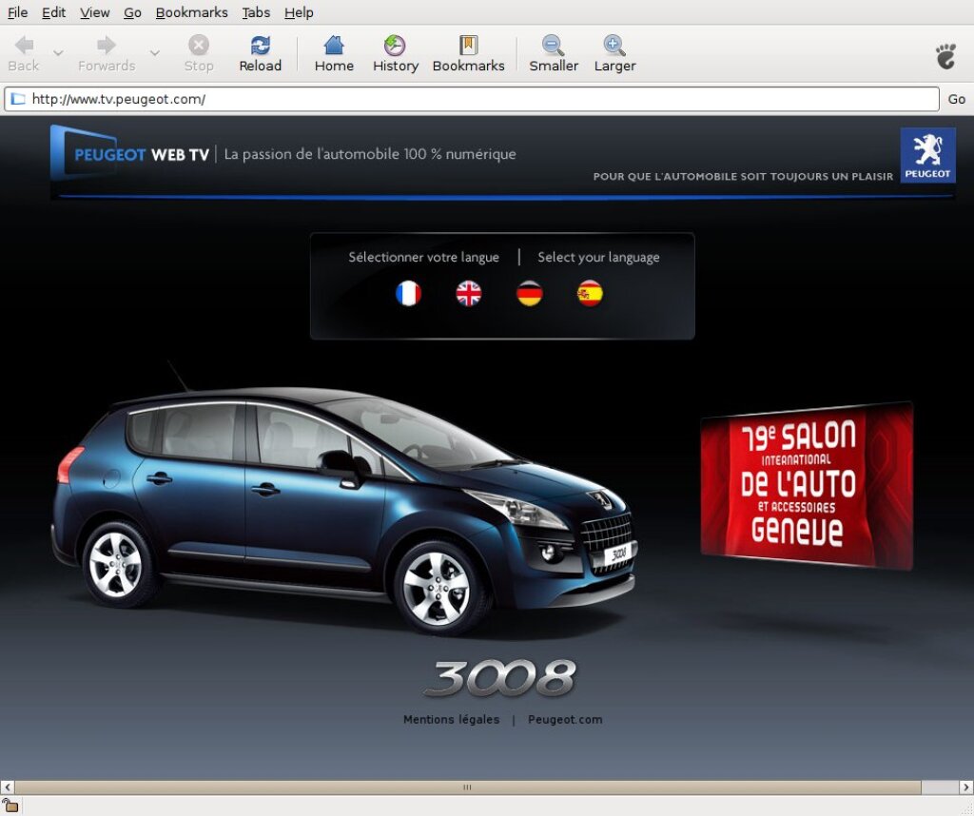Open the Bookmarks toolbar icon
Screen dimensions: 974x816
468,46
